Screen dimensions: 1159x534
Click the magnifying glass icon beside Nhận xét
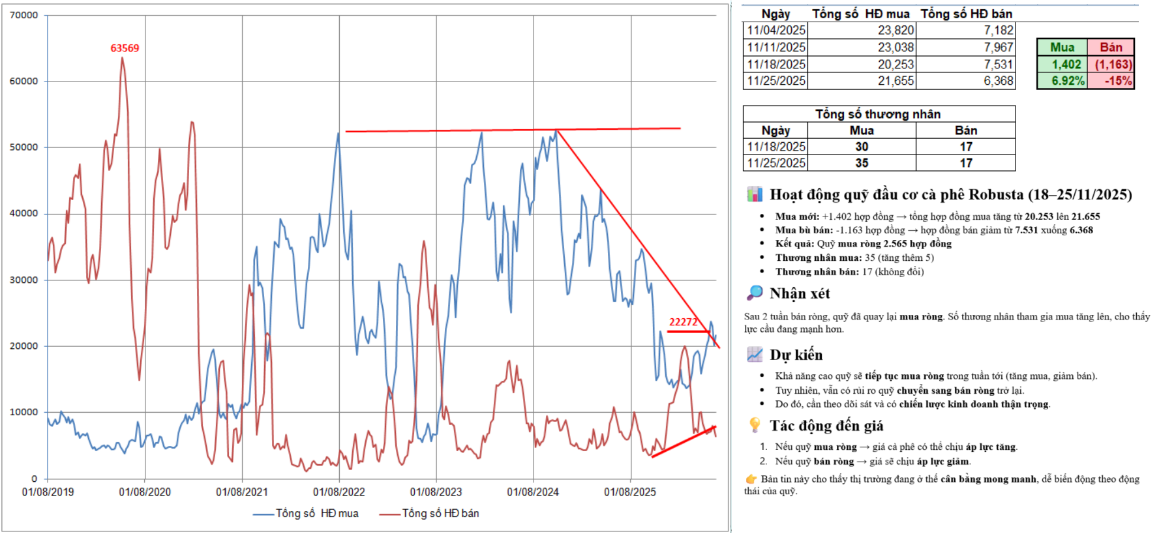755,293
